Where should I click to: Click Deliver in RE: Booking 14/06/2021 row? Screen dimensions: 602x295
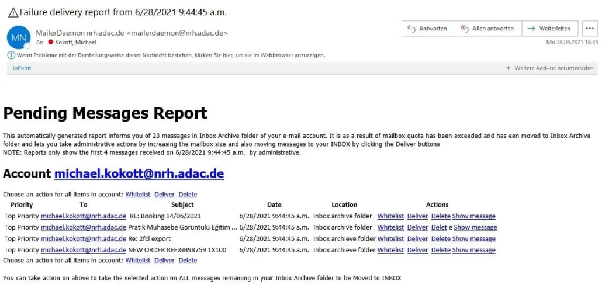coord(417,216)
